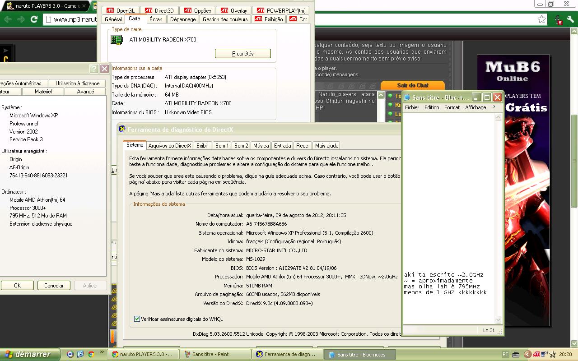Click the on-screen keyboard taskbar icon

[516, 354]
